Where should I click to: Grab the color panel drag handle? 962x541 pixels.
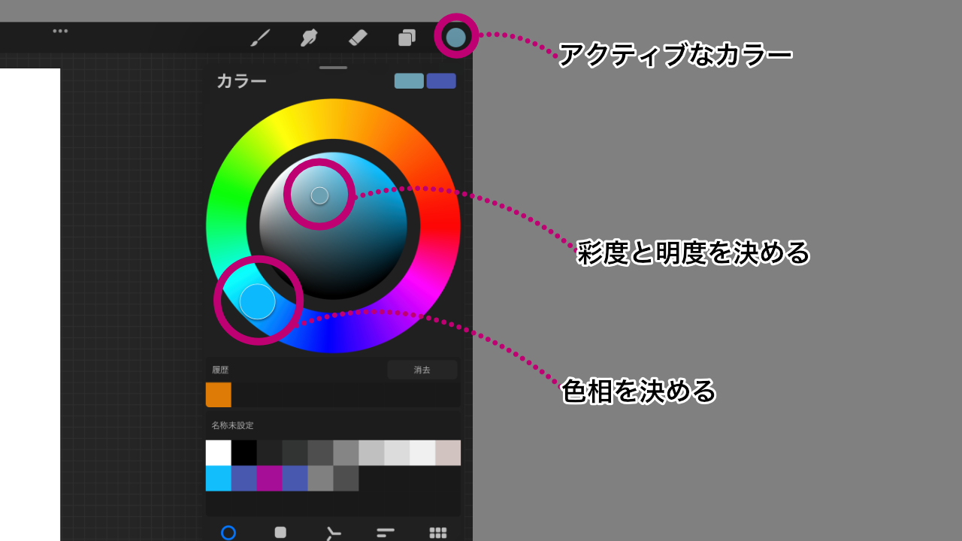coord(333,68)
